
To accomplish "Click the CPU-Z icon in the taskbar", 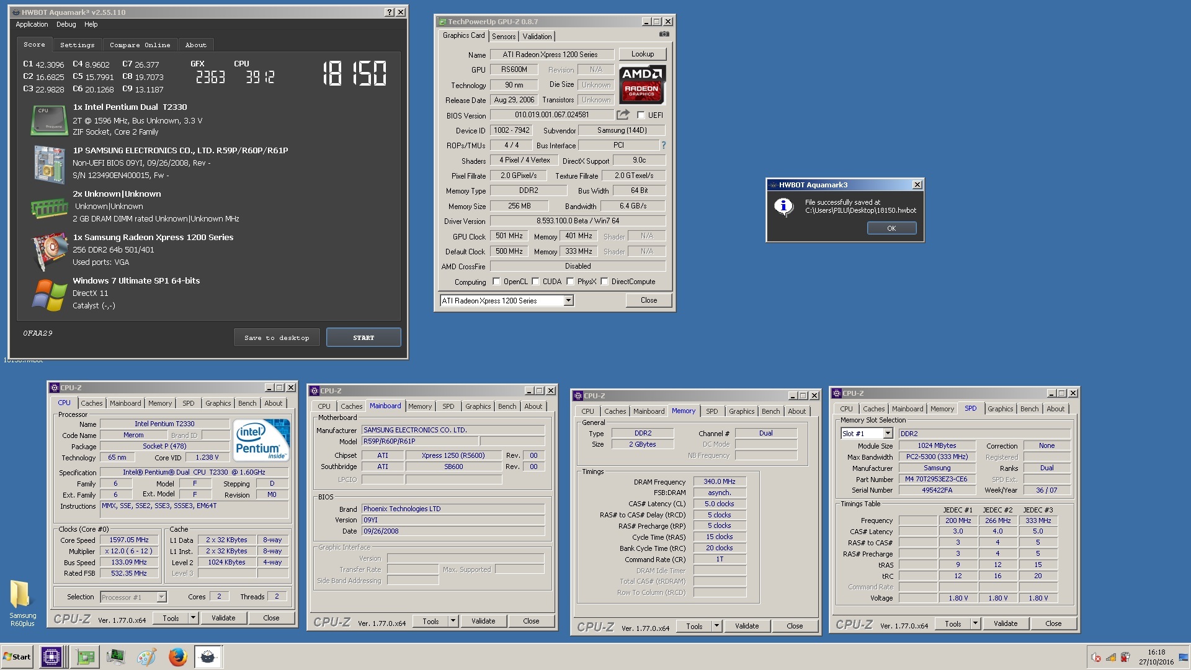I will [x=51, y=656].
